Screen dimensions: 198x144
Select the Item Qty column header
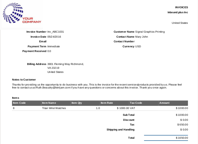coord(77,103)
